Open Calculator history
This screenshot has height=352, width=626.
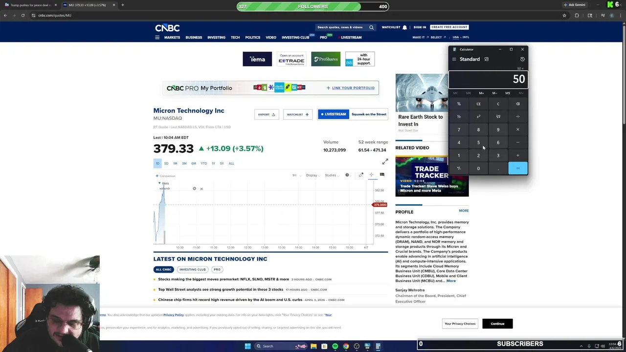[522, 59]
